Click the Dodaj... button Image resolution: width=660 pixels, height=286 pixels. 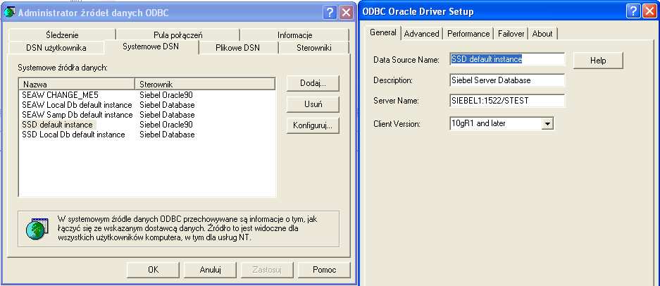point(313,83)
